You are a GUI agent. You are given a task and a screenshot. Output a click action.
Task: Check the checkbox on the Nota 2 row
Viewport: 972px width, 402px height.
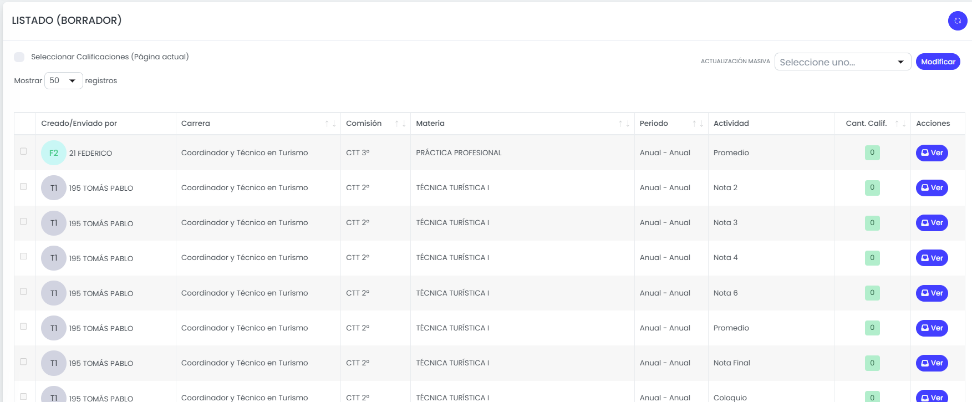tap(23, 186)
